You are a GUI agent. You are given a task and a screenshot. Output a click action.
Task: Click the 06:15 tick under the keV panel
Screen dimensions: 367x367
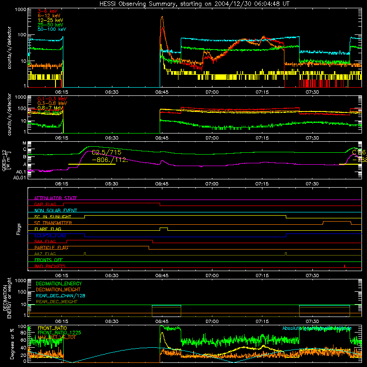pos(61,92)
